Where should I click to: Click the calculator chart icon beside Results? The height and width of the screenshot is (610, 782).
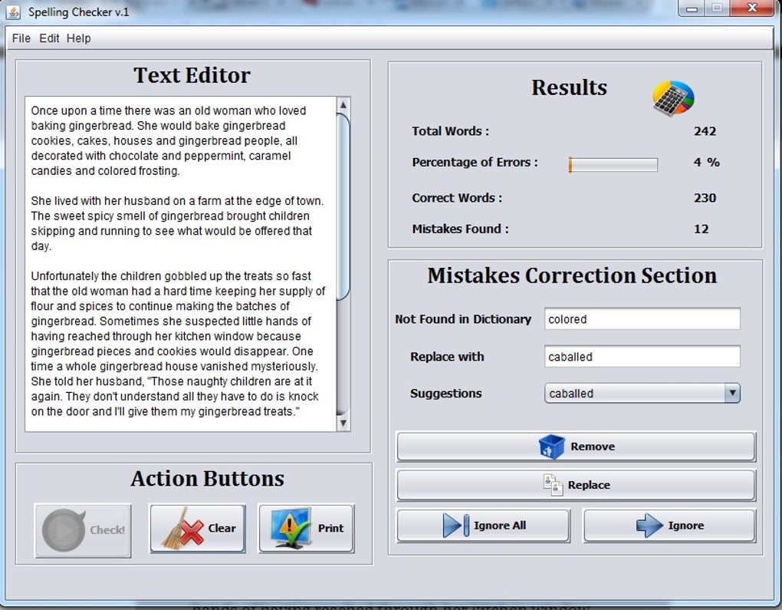[x=673, y=98]
